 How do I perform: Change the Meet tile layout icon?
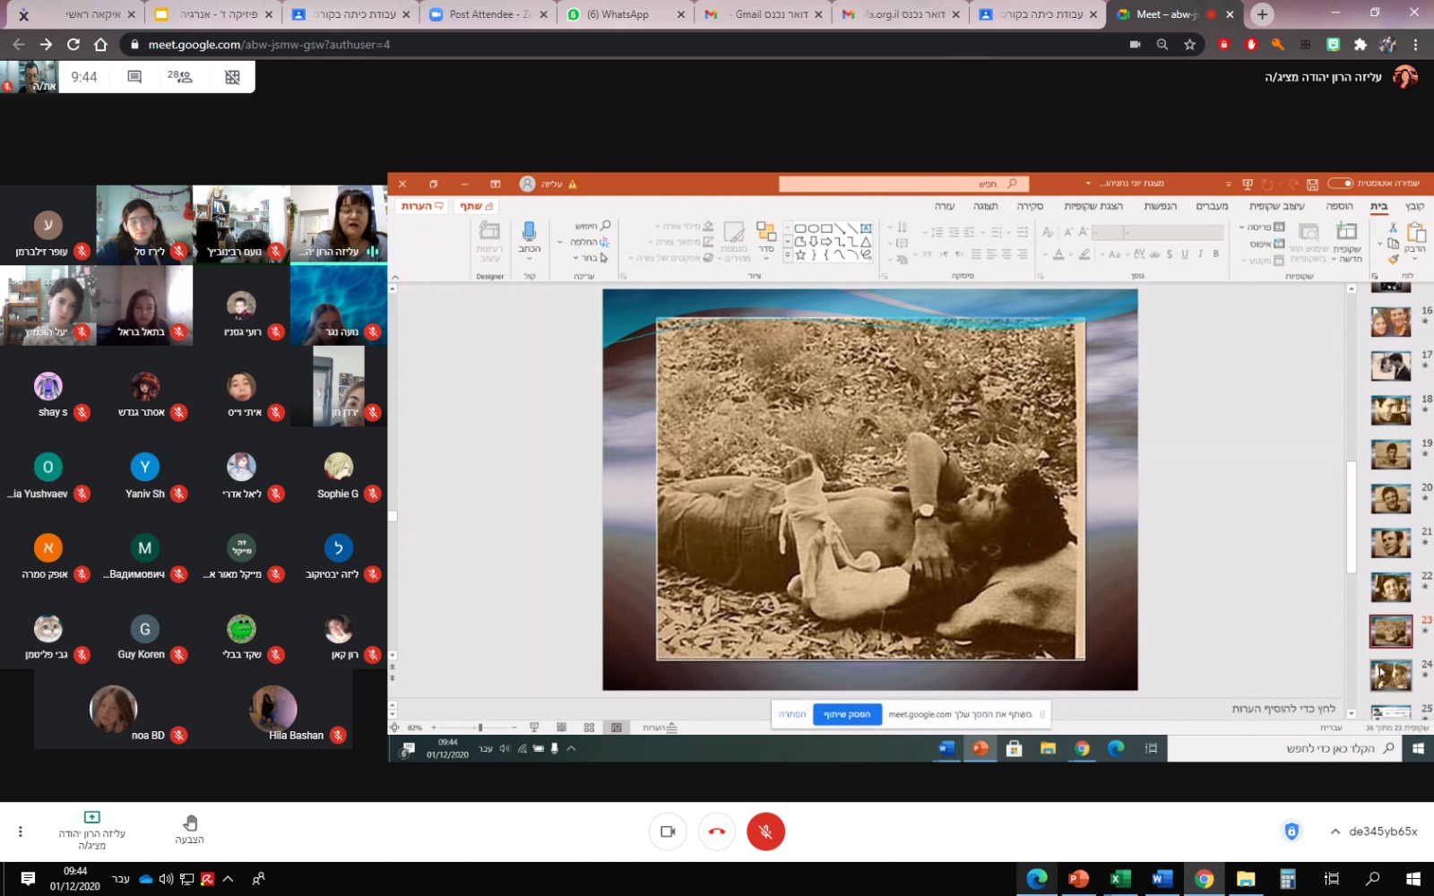[x=232, y=77]
